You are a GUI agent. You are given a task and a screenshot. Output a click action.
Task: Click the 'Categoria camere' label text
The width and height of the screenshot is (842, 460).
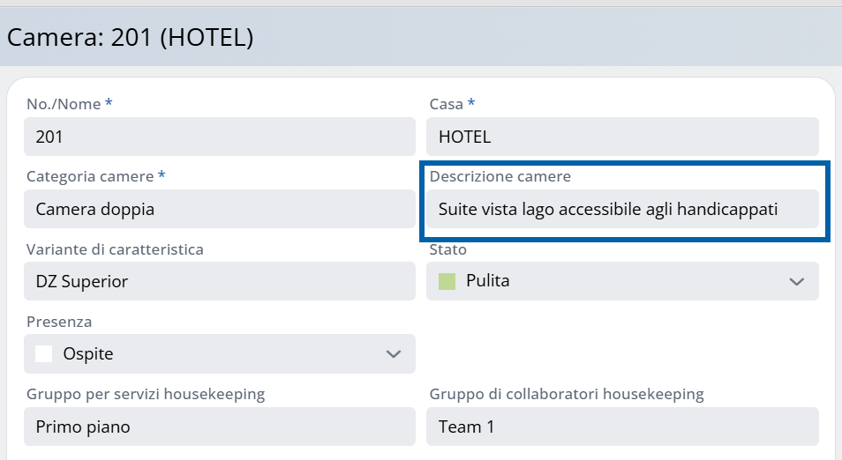pos(90,176)
